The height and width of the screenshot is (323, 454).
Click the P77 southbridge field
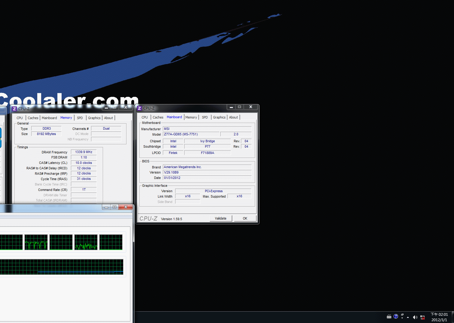(x=207, y=146)
